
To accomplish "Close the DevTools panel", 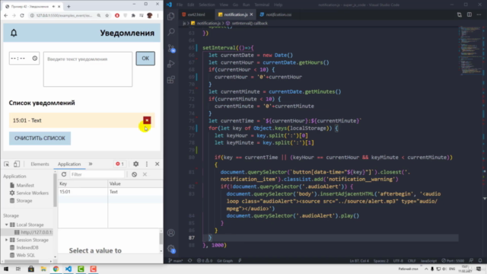I will click(158, 164).
